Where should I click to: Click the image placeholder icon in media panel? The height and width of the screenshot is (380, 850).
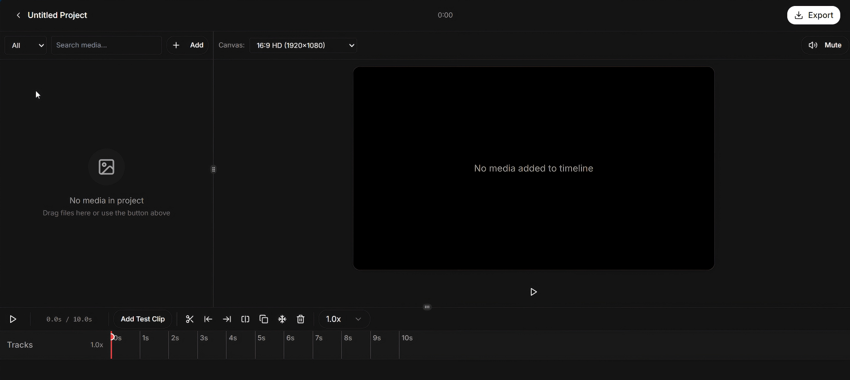(107, 167)
